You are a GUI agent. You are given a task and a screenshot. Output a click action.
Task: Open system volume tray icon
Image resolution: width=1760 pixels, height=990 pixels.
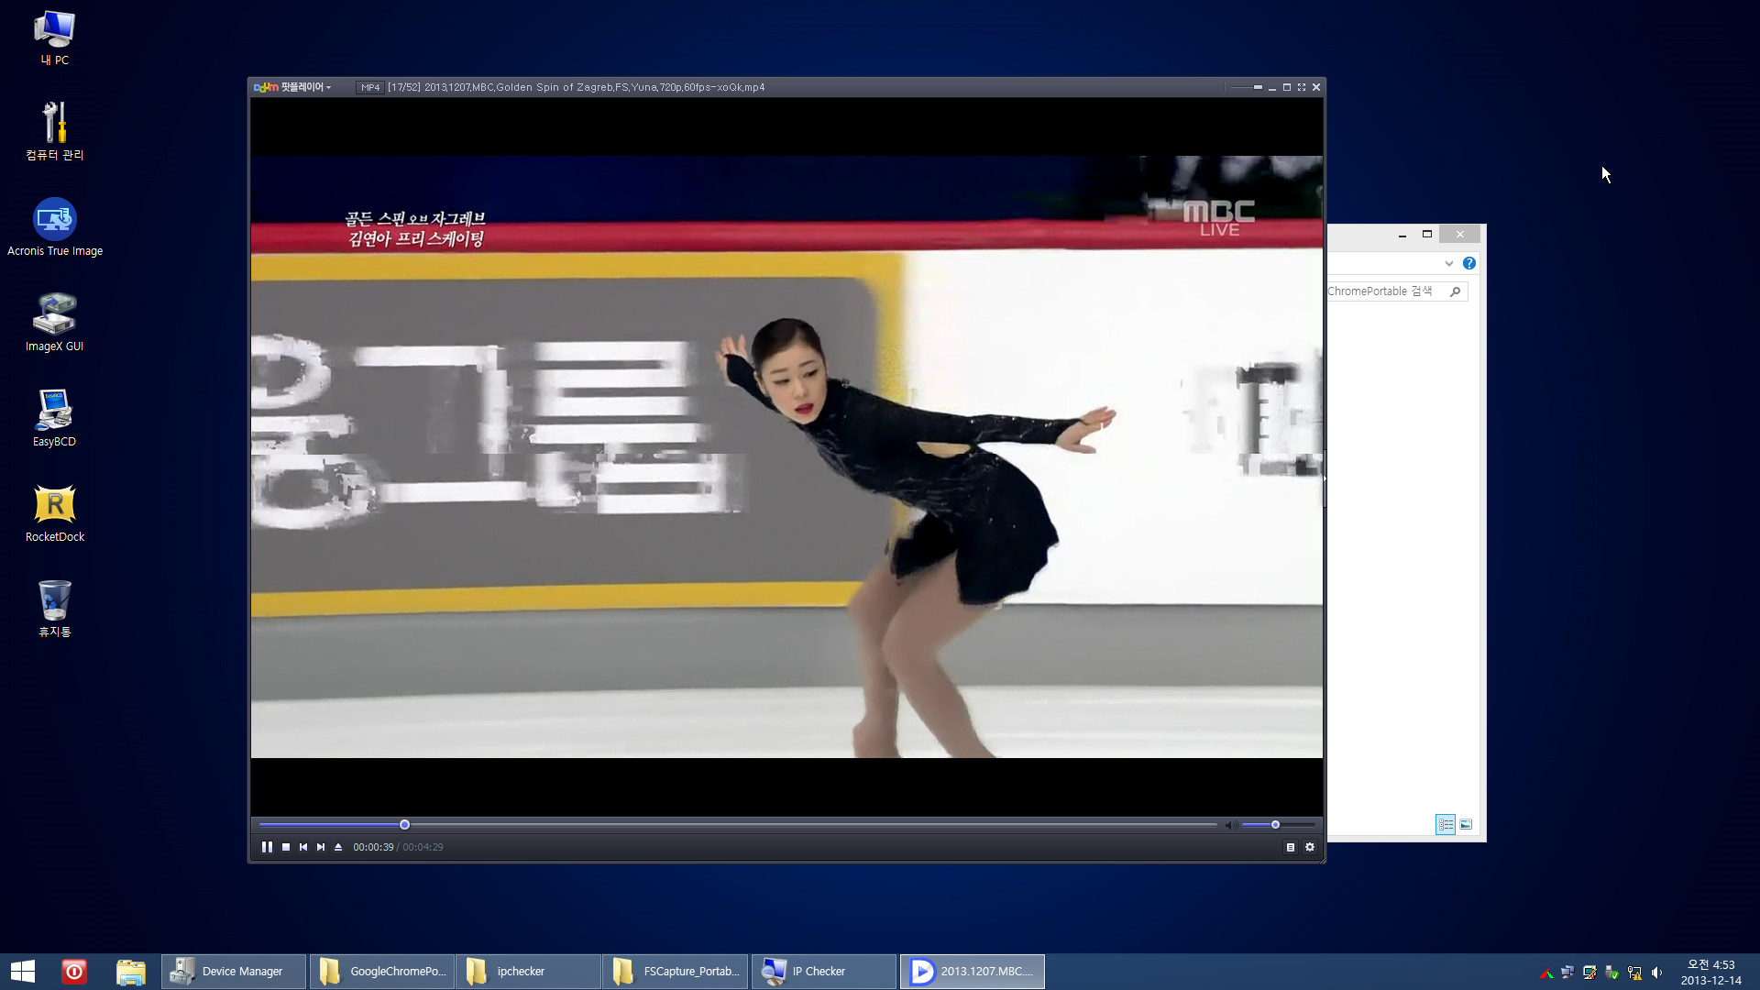tap(1656, 973)
